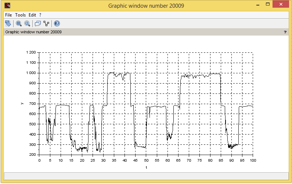Screen dimensions: 292x184
Task: Select the docked panel title 'Graphic window number 20009'
Action: 33,32
